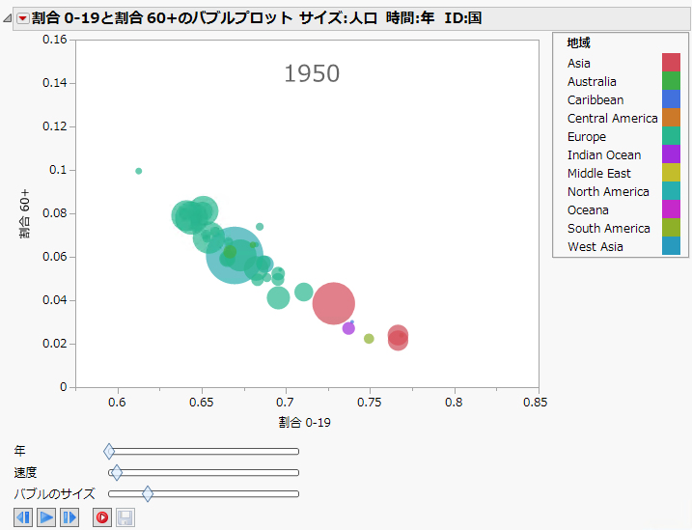Screen dimensions: 692x530
Task: Click the Asia red color swatch
Action: (x=671, y=63)
